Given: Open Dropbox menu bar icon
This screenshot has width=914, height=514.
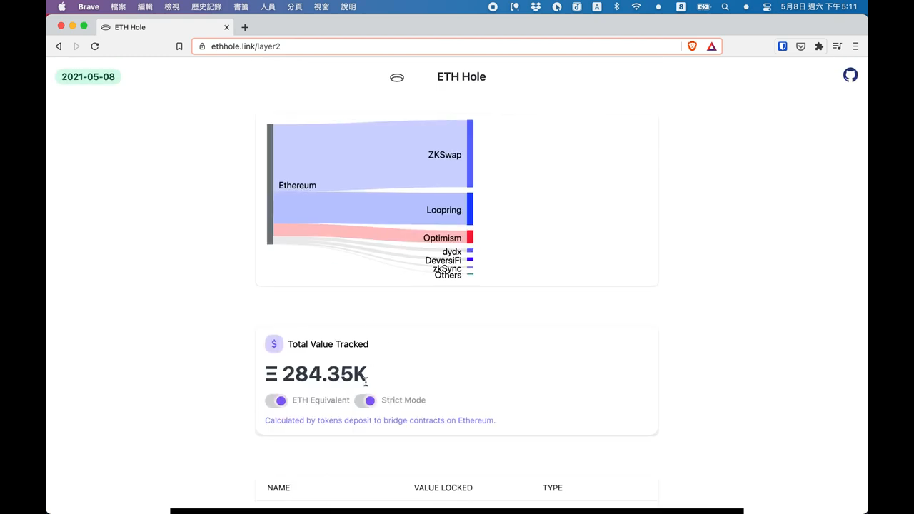Looking at the screenshot, I should tap(536, 6).
